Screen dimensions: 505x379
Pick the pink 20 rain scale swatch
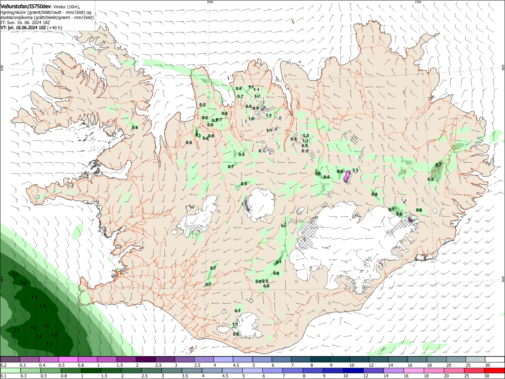coord(454,370)
